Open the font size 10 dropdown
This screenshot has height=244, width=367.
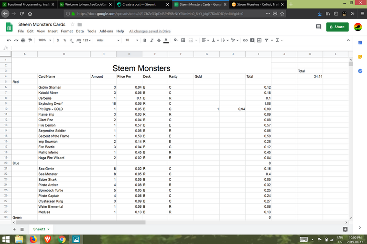(132, 41)
